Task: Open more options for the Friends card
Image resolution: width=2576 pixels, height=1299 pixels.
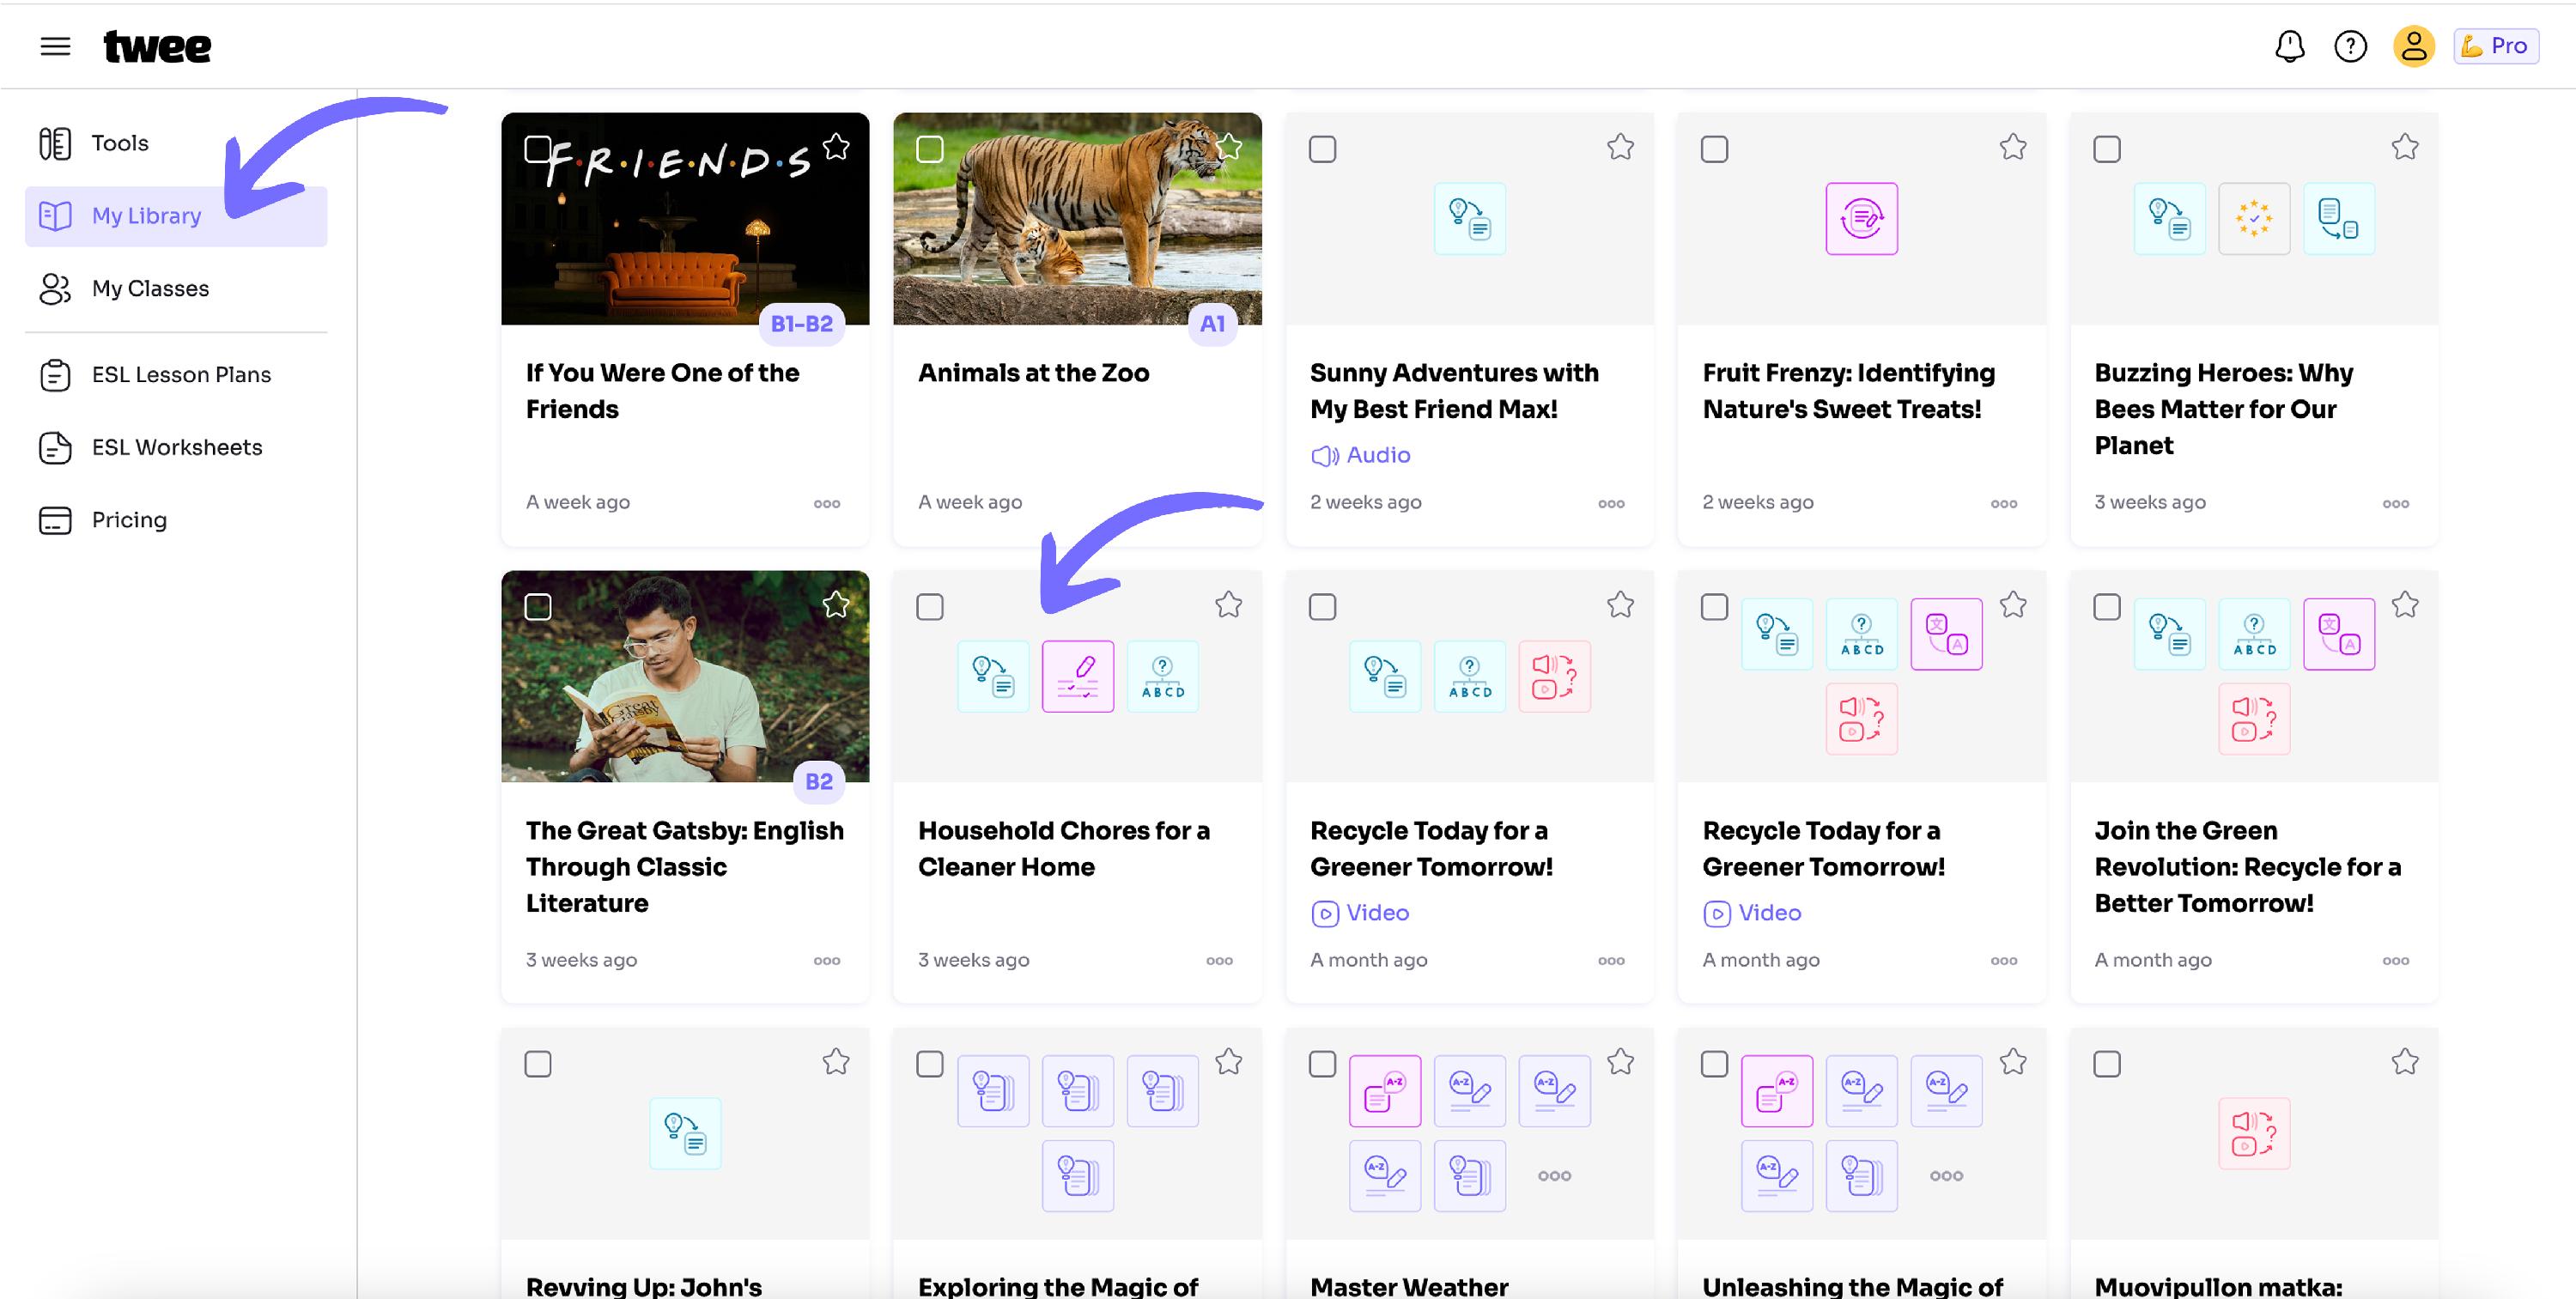Action: pyautogui.click(x=827, y=503)
